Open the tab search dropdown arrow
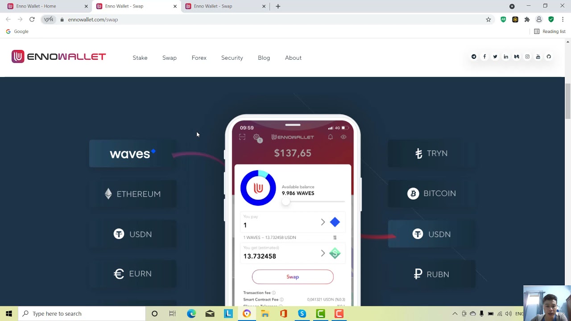The width and height of the screenshot is (571, 321). click(512, 6)
